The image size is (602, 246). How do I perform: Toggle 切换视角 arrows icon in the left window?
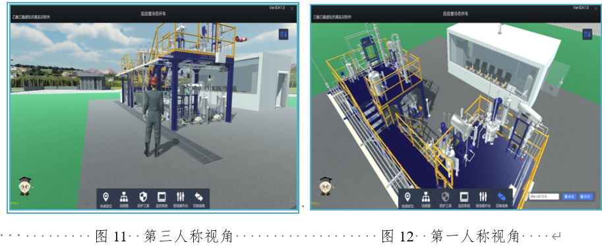point(198,199)
